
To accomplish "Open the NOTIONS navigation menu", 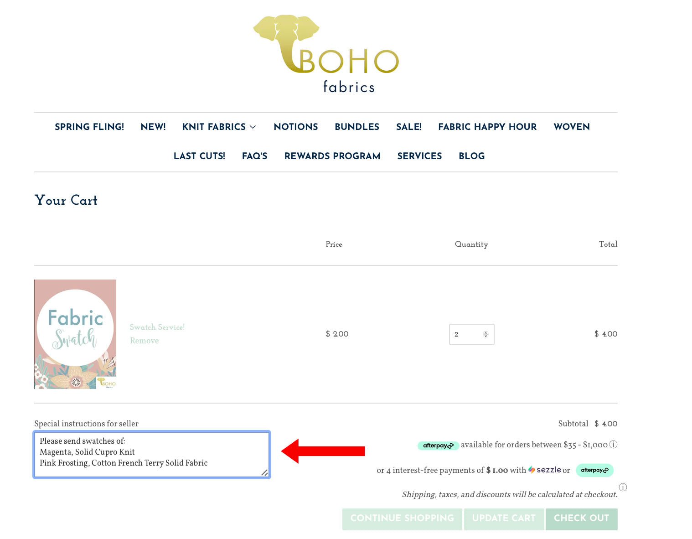I will (295, 127).
